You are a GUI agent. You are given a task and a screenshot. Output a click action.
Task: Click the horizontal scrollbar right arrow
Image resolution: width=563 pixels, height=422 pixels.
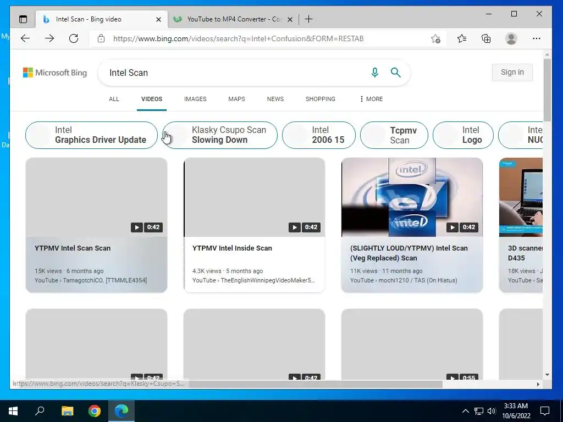click(x=538, y=384)
